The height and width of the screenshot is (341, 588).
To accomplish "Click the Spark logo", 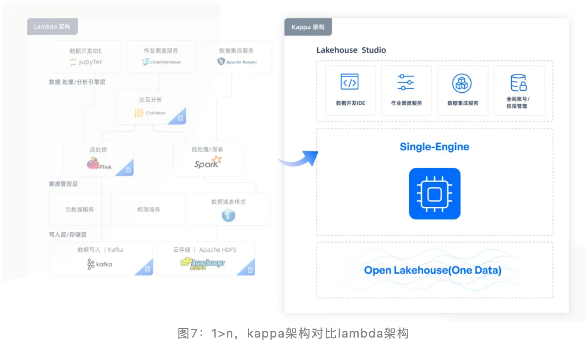I will point(207,163).
